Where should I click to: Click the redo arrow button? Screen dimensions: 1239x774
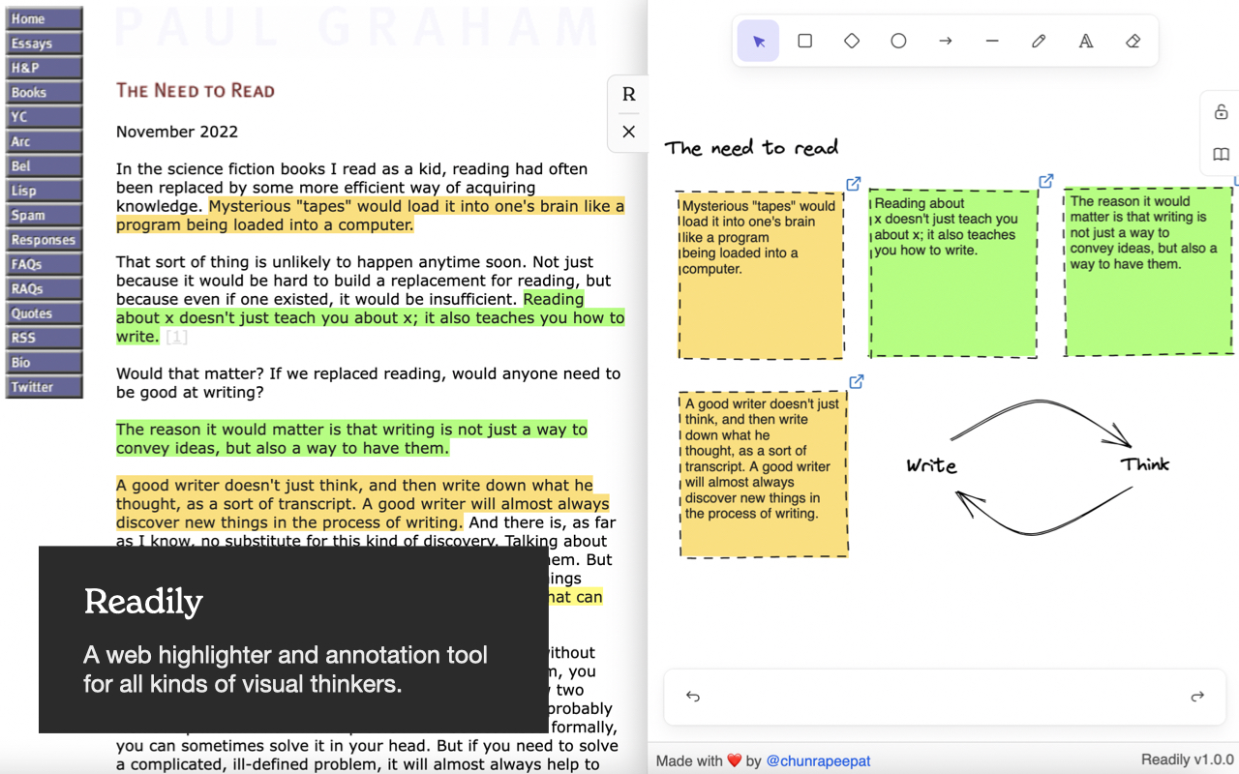pos(1197,697)
